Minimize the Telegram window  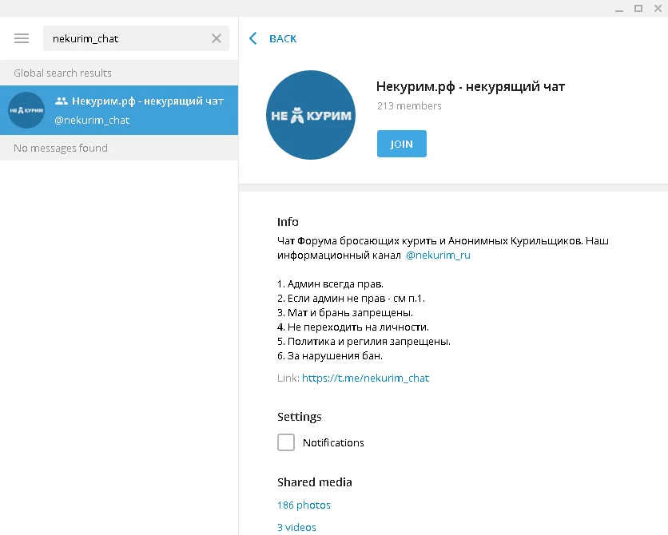619,9
